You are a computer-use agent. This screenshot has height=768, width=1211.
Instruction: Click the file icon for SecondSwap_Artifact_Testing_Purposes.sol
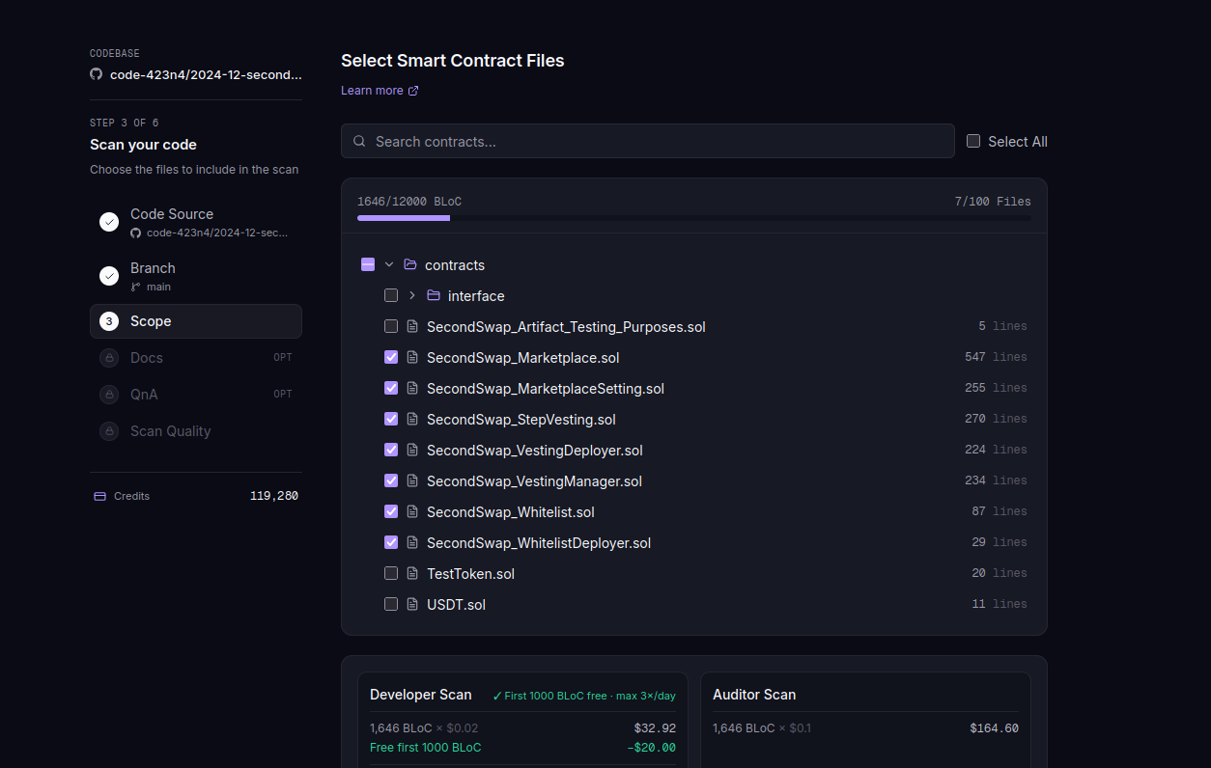412,326
